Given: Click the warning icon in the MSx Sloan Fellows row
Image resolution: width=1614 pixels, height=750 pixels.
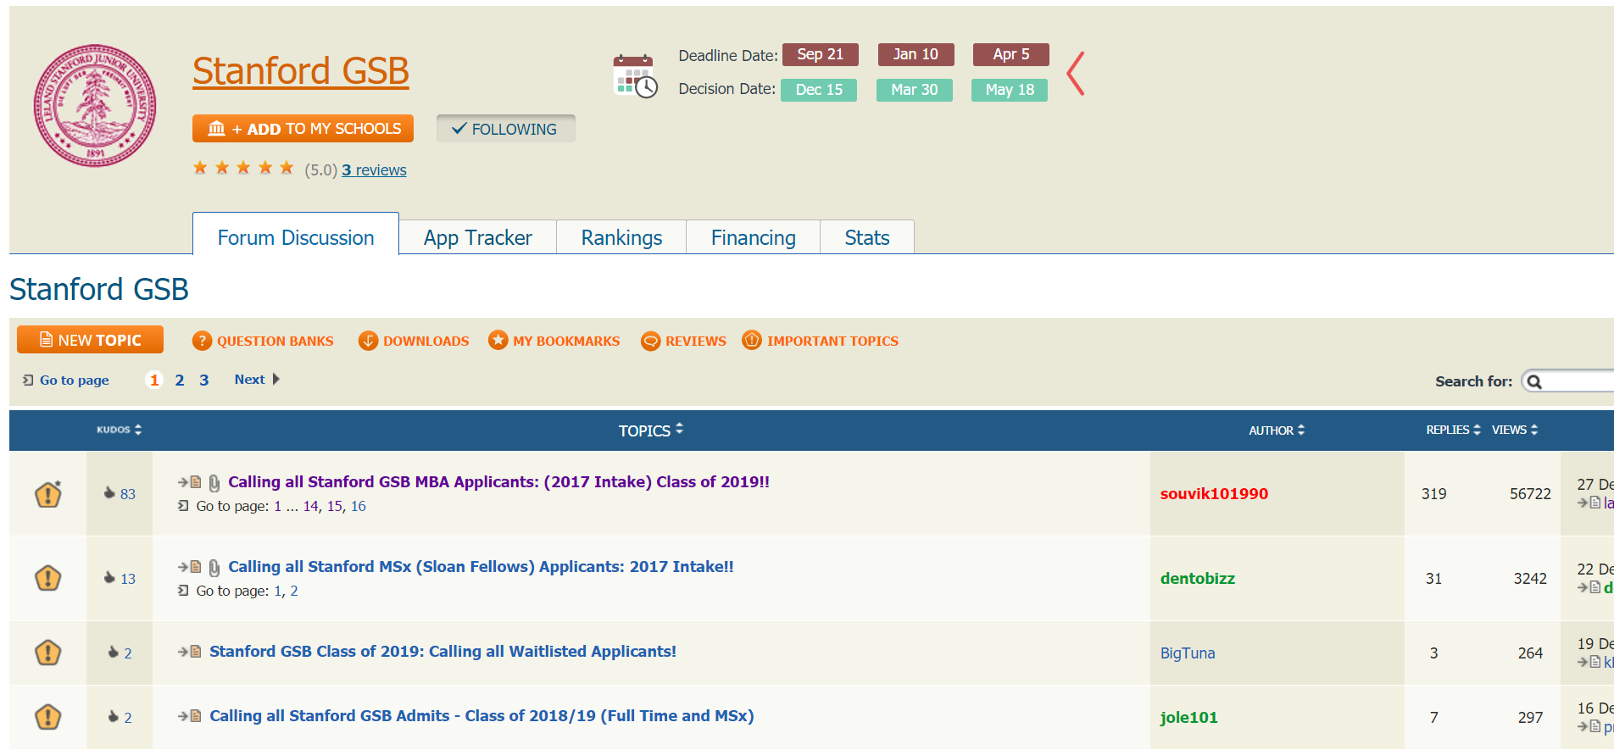Looking at the screenshot, I should coord(48,578).
